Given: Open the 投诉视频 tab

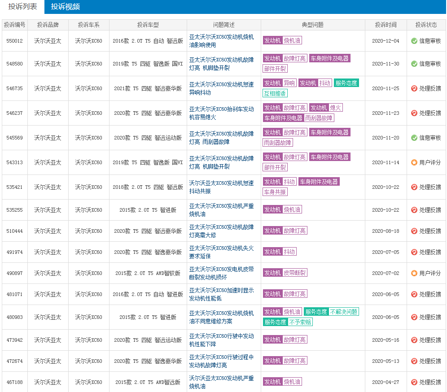Looking at the screenshot, I should coord(65,7).
